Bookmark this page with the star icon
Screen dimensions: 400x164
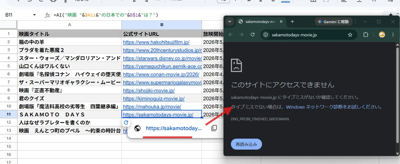[x=350, y=35]
